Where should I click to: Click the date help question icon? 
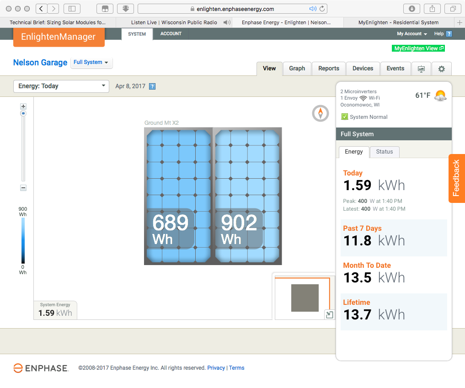152,86
